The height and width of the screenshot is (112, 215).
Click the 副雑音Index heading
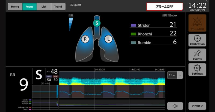pos(170,15)
